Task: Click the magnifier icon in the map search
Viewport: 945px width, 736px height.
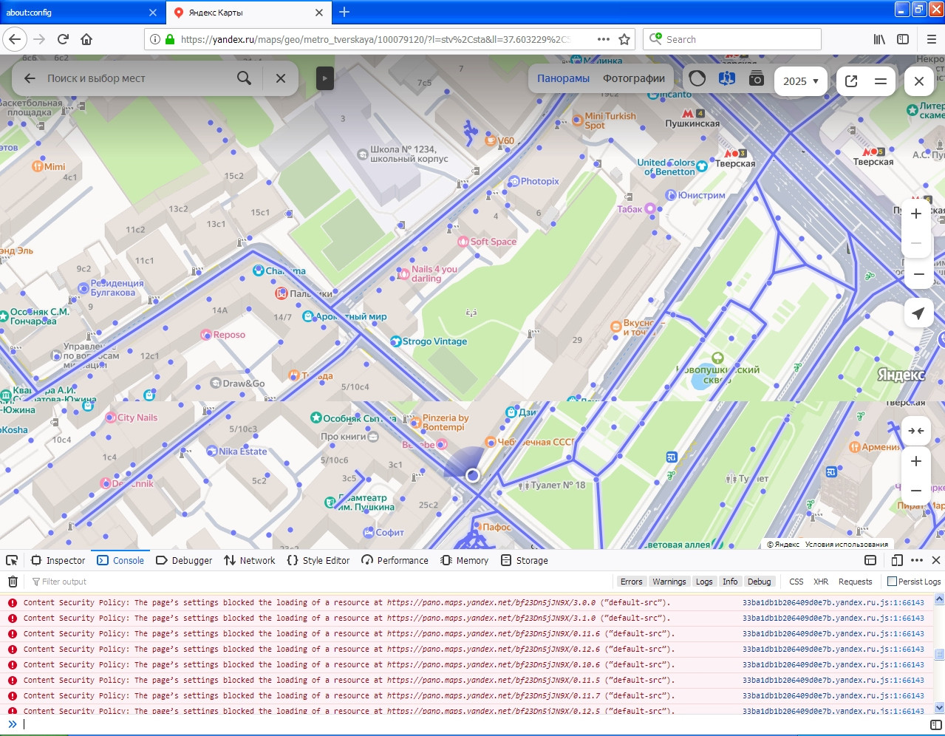Action: point(244,78)
